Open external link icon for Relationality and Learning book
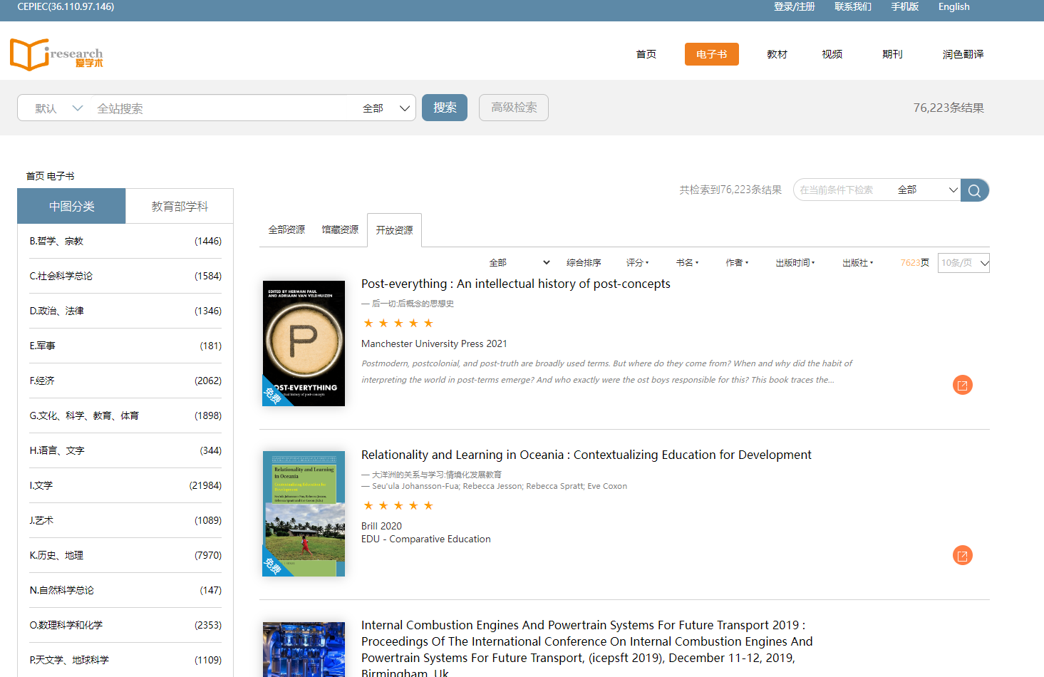Viewport: 1044px width, 677px height. tap(962, 555)
